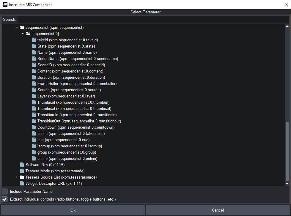The image size is (291, 216).
Task: Expand the Tessera Source List node
Action: point(17,177)
